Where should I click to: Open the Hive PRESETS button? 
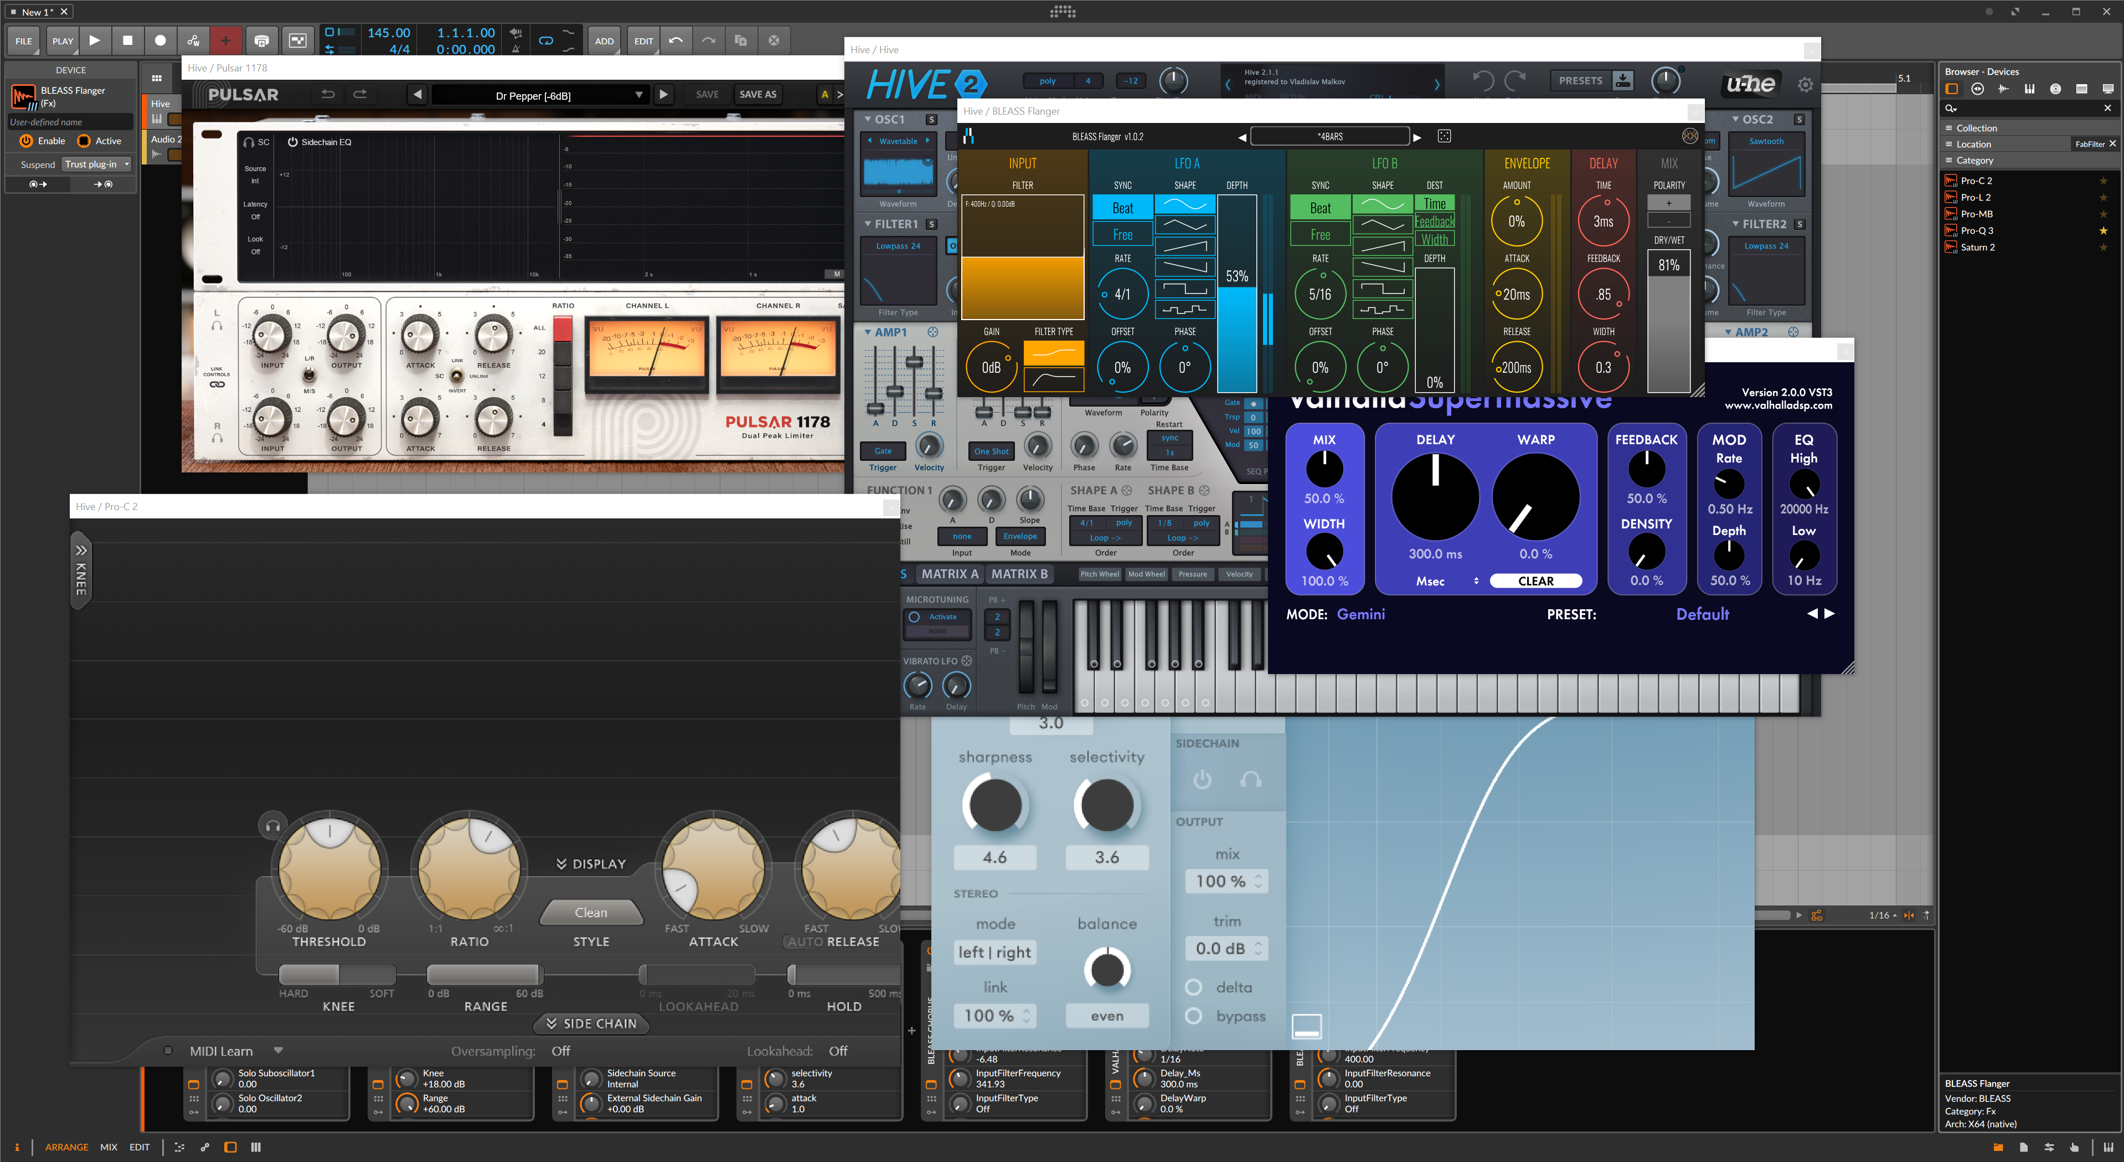tap(1581, 80)
